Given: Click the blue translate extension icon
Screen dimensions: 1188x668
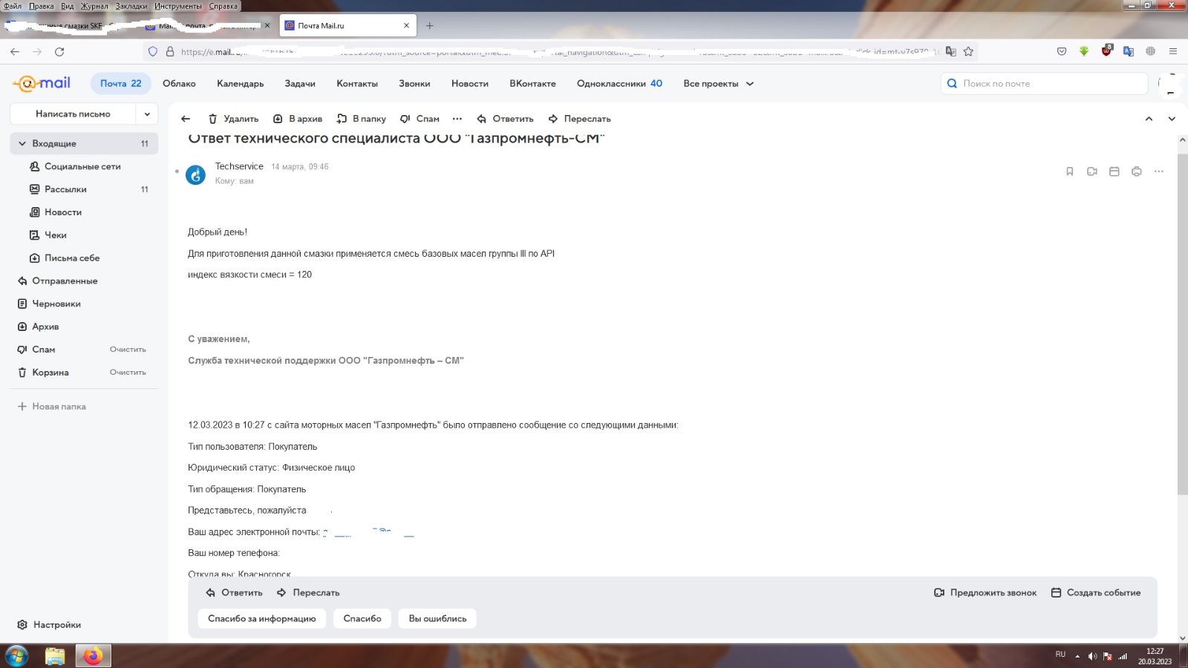Looking at the screenshot, I should coord(1129,51).
